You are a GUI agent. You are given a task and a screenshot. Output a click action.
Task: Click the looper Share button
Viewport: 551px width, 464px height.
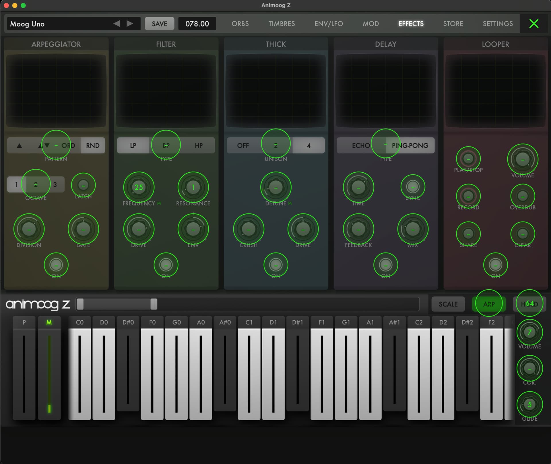(468, 234)
